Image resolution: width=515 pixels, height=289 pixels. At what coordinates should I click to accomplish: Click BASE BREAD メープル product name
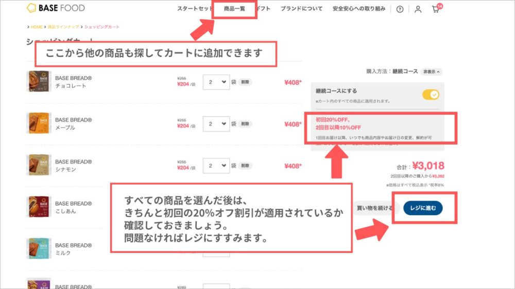click(x=73, y=123)
